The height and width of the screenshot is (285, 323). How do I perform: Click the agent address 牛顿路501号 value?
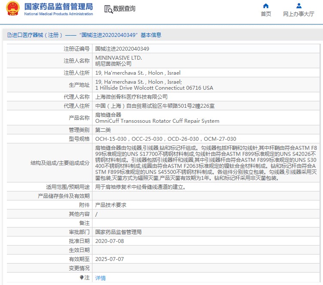[155, 106]
